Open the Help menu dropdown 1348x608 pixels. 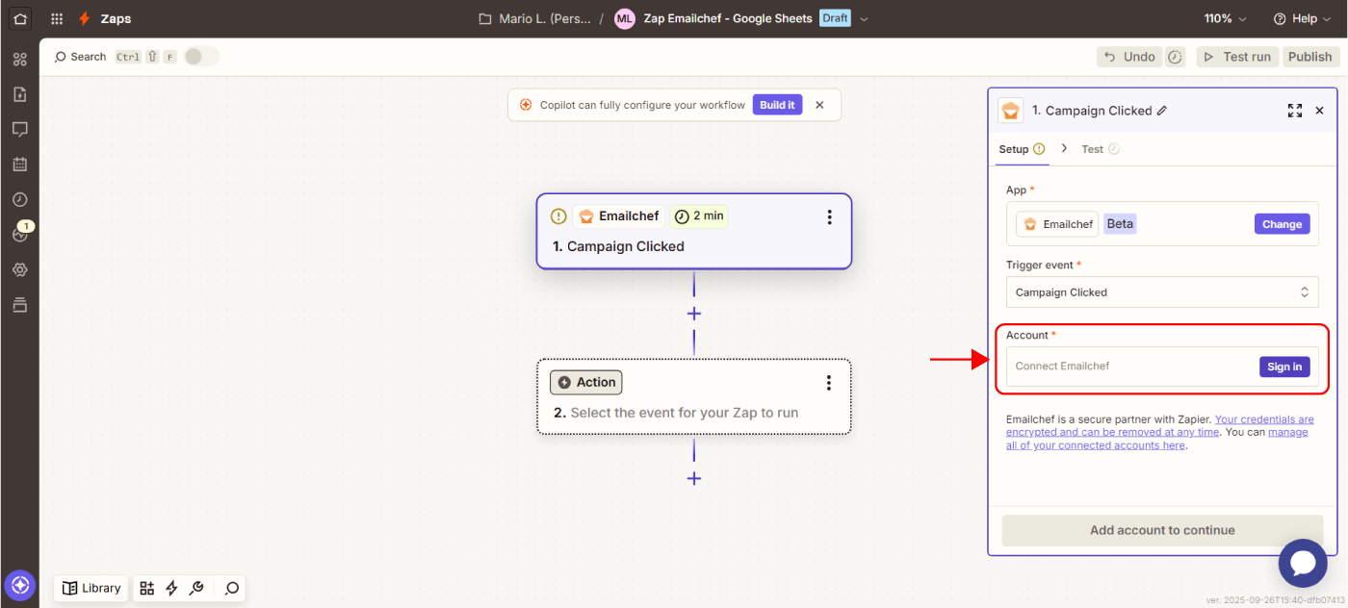pos(1300,18)
